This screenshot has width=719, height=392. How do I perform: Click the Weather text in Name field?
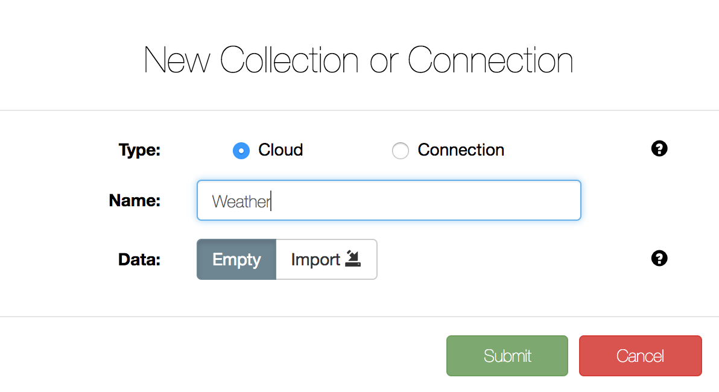(241, 201)
